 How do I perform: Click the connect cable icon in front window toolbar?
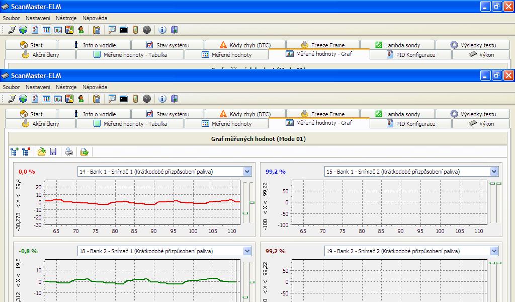[12, 99]
